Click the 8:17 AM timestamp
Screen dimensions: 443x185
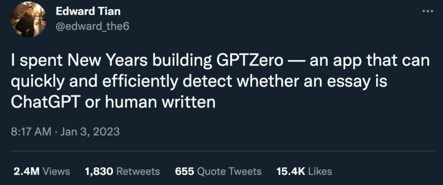pos(31,131)
